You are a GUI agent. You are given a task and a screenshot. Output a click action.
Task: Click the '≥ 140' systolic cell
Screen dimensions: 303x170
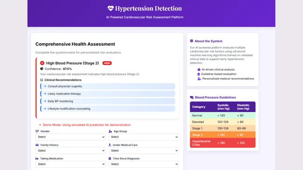(221, 135)
